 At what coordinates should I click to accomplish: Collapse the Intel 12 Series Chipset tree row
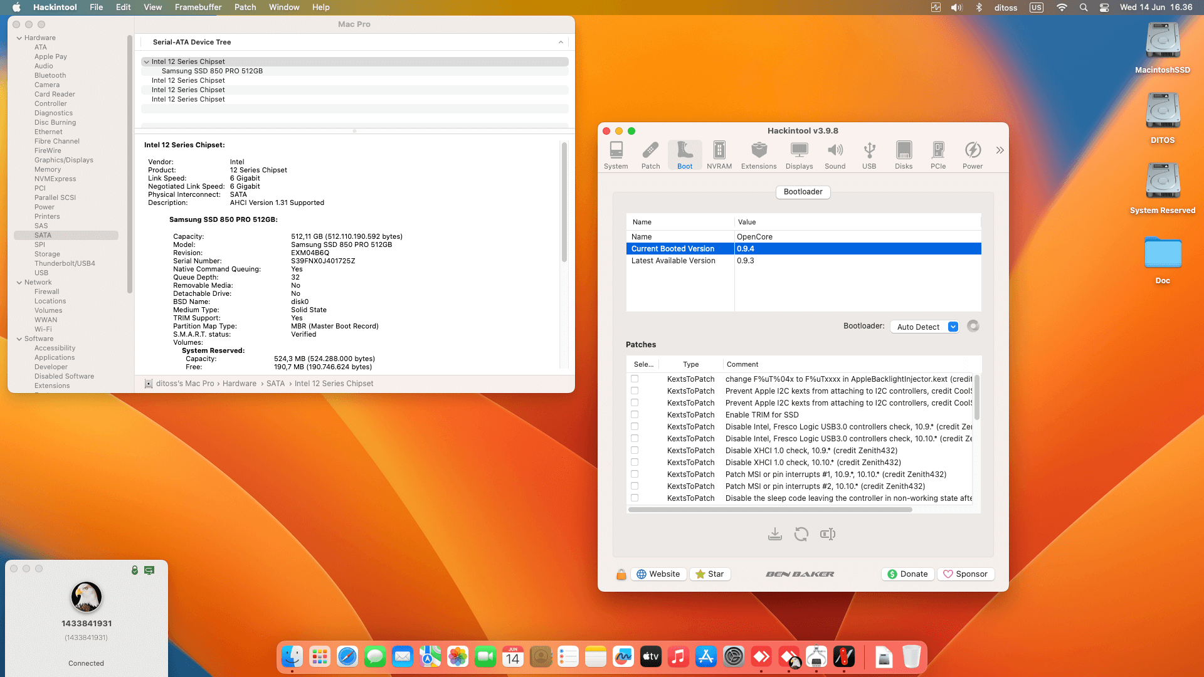[147, 61]
